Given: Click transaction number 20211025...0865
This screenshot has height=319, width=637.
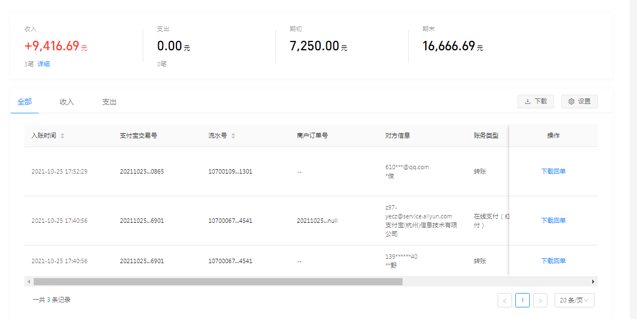Looking at the screenshot, I should pos(142,171).
